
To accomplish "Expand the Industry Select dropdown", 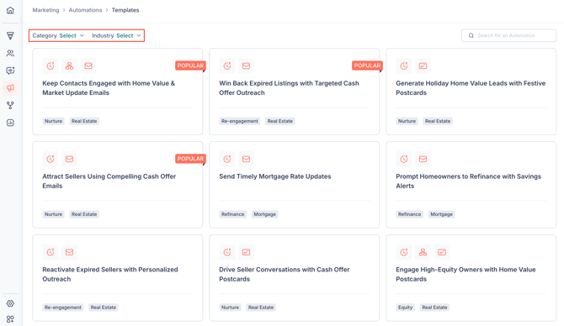I will [116, 35].
